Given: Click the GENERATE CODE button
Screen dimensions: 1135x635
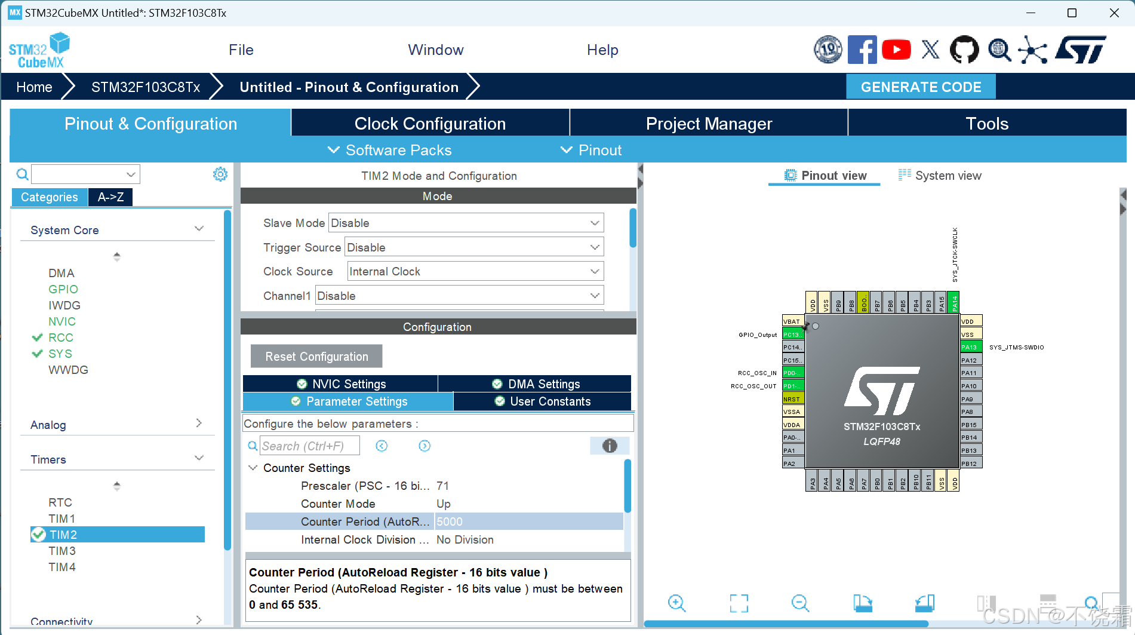Looking at the screenshot, I should click(x=921, y=87).
